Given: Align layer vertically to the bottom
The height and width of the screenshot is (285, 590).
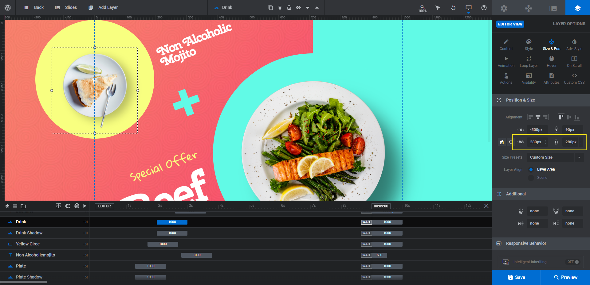Looking at the screenshot, I should click(576, 117).
